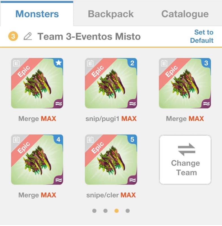Click the star leader badge on first monster
This screenshot has width=222, height=226.
click(x=58, y=63)
